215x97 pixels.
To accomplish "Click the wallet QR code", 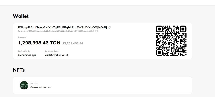I will [171, 41].
